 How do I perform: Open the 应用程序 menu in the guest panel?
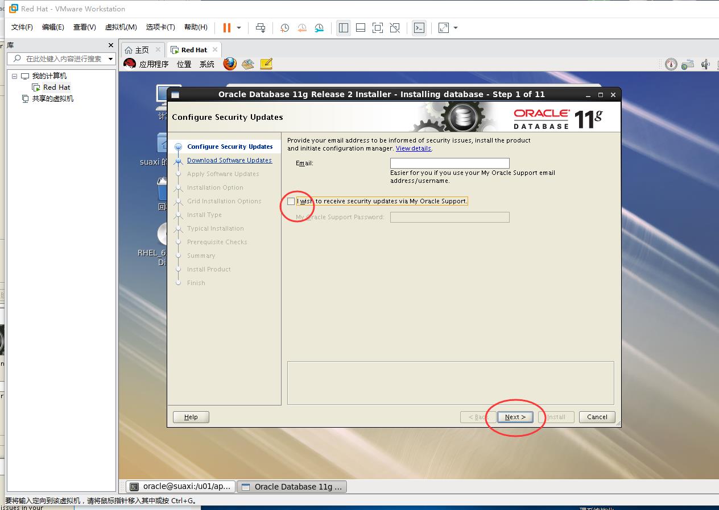(x=154, y=64)
